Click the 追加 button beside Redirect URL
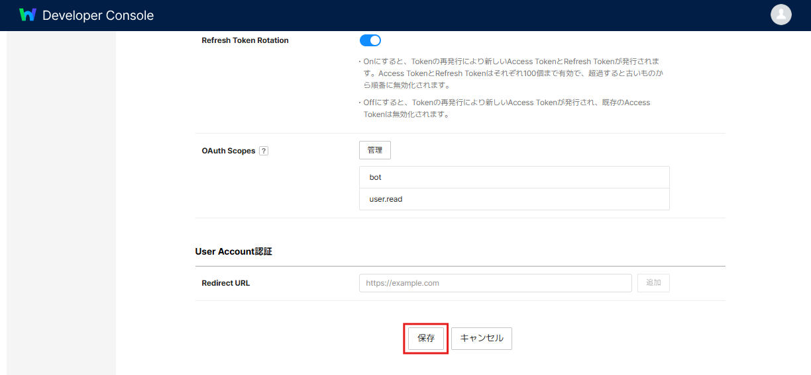 pyautogui.click(x=653, y=283)
